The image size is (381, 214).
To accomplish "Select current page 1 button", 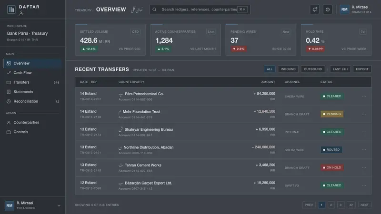I will [x=321, y=205].
